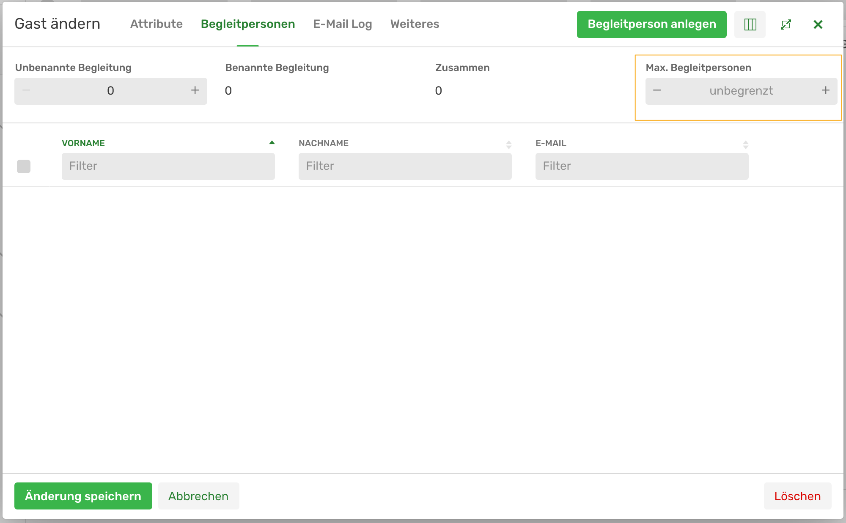Viewport: 846px width, 523px height.
Task: Click Begleitperson anlegen button
Action: (x=652, y=25)
